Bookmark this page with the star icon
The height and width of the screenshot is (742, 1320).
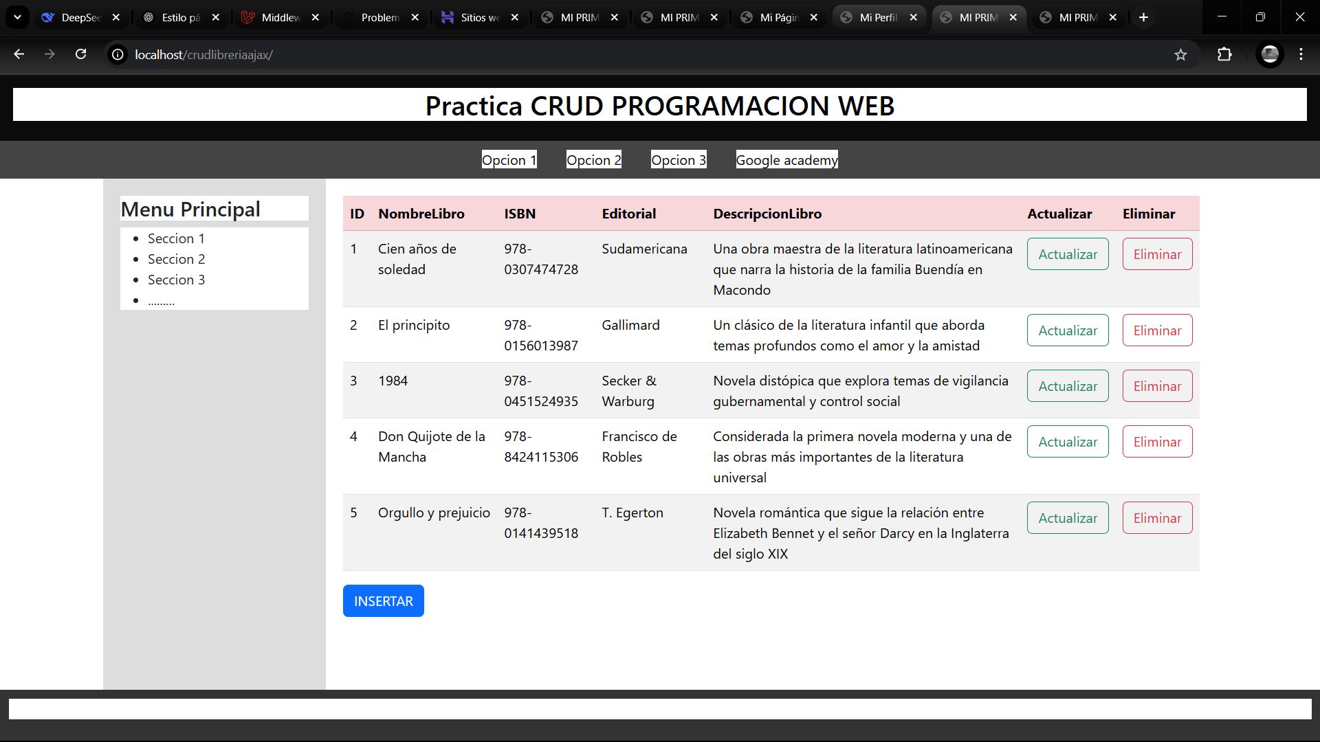(1181, 54)
